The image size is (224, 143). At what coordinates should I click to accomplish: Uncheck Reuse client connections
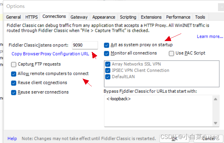point(14,83)
